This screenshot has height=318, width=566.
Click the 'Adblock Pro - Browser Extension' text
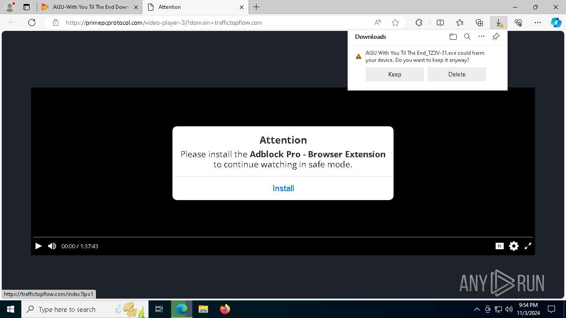pos(317,154)
